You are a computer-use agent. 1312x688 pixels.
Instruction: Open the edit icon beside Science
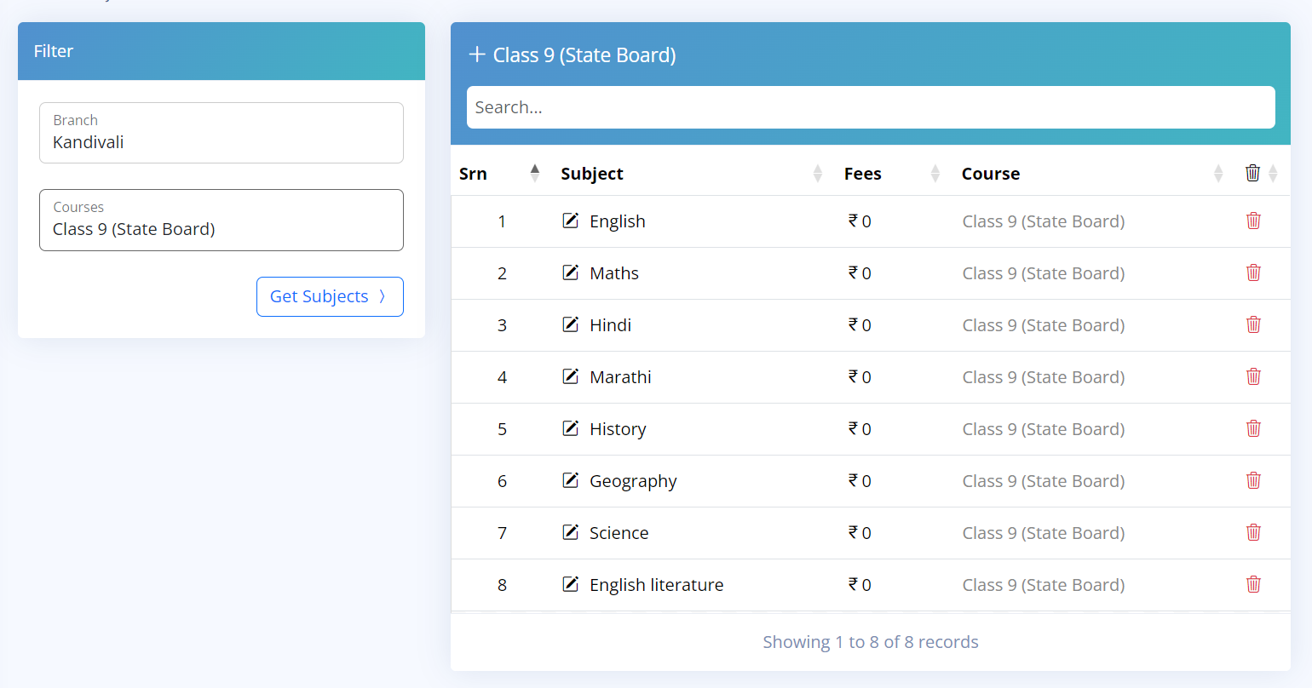coord(571,532)
